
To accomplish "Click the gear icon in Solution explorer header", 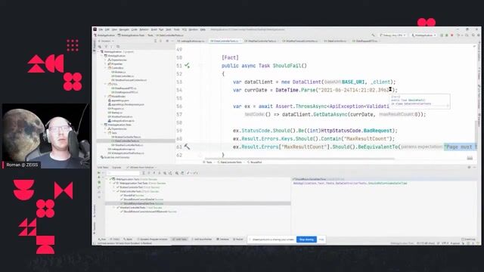I will click(x=167, y=41).
